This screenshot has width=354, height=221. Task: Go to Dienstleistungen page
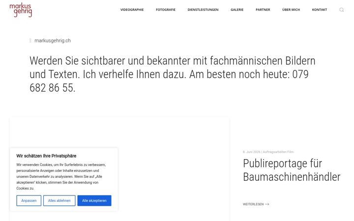point(203,10)
